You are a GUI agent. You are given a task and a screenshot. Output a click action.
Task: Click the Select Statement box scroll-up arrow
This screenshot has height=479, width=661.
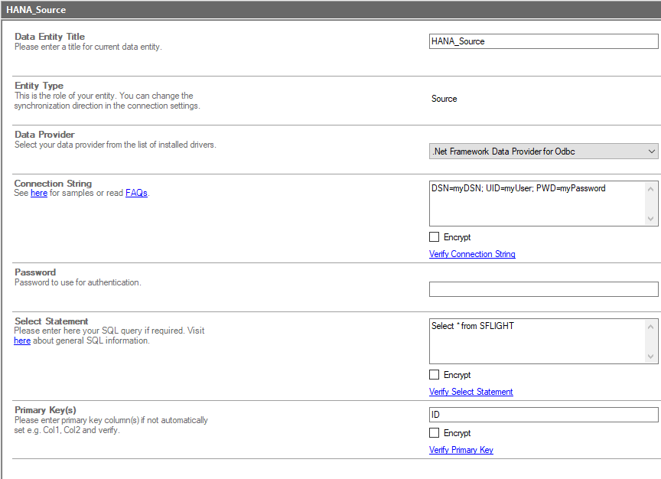(x=651, y=326)
